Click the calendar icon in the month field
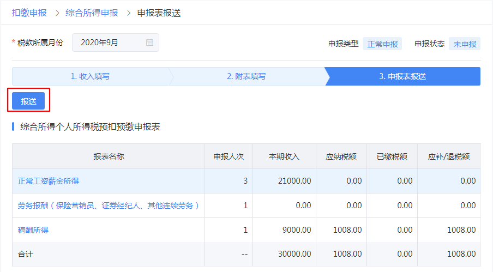The height and width of the screenshot is (272, 493). 149,43
